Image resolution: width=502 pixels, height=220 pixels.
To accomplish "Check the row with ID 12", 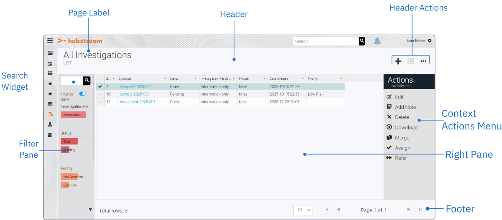I will click(x=100, y=102).
